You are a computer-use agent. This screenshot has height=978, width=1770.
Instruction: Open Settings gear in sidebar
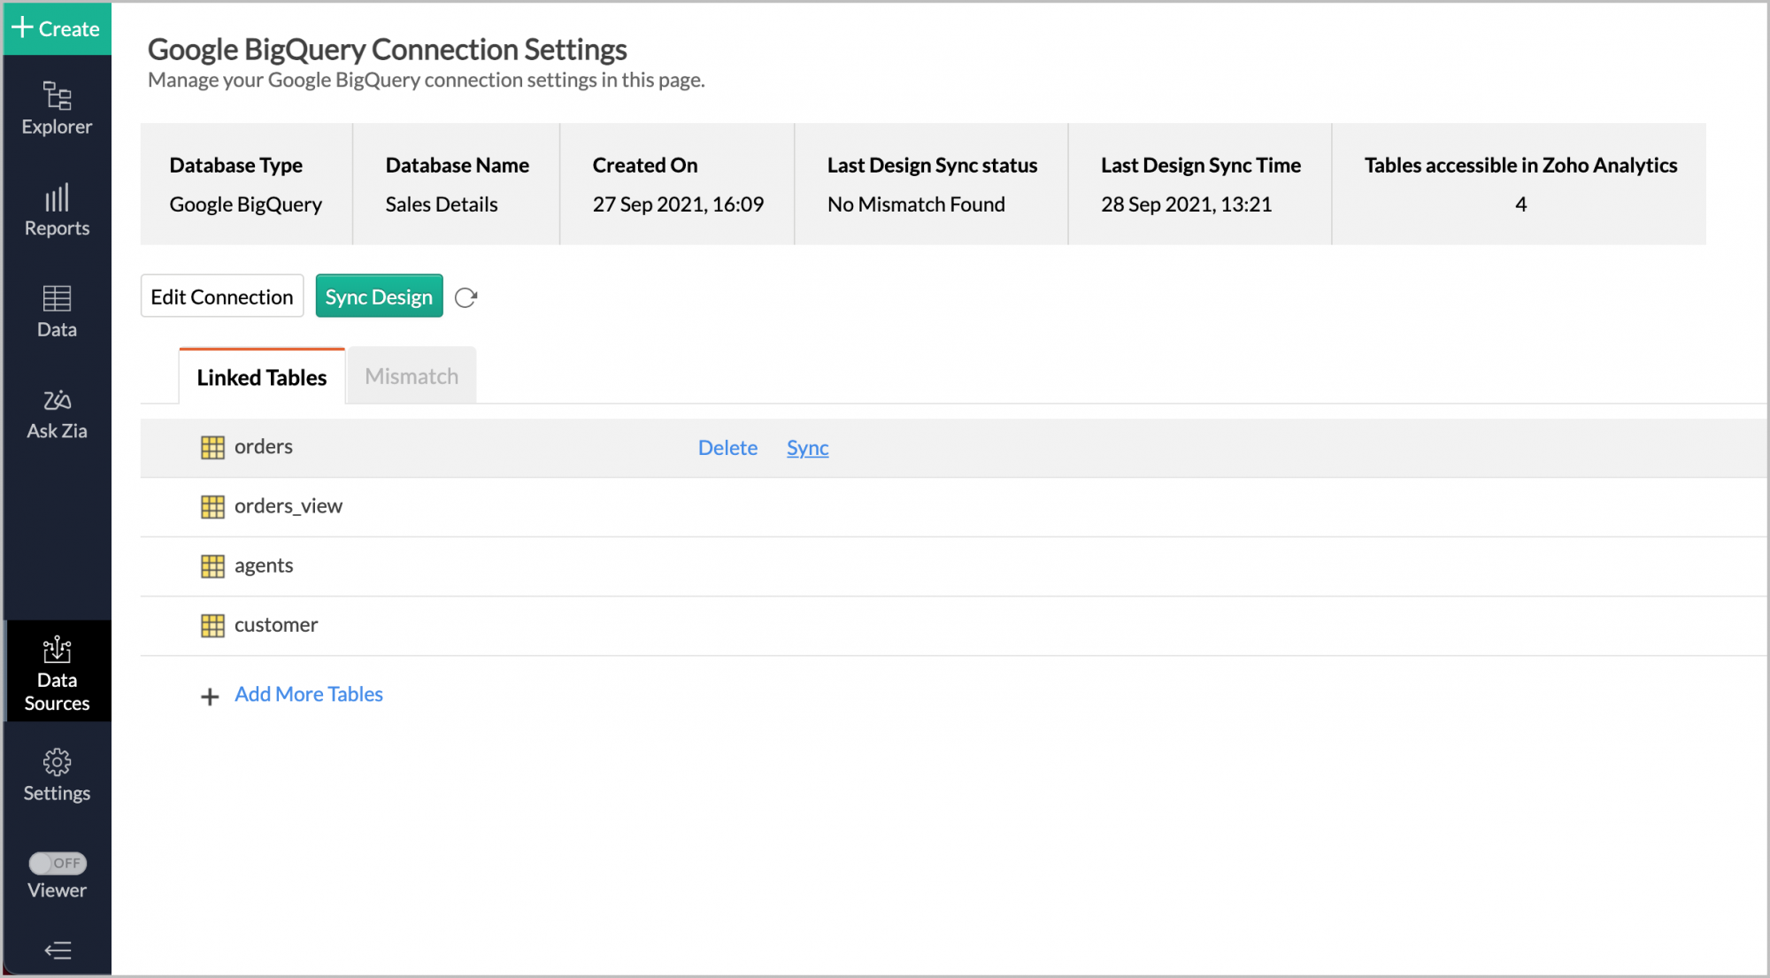57,775
